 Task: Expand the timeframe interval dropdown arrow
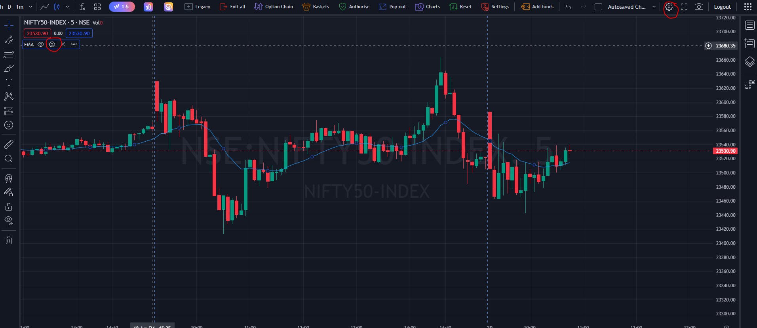tap(30, 7)
